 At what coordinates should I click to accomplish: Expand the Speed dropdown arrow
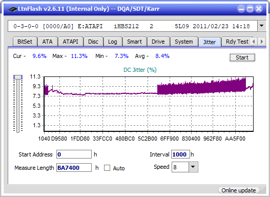point(193,167)
